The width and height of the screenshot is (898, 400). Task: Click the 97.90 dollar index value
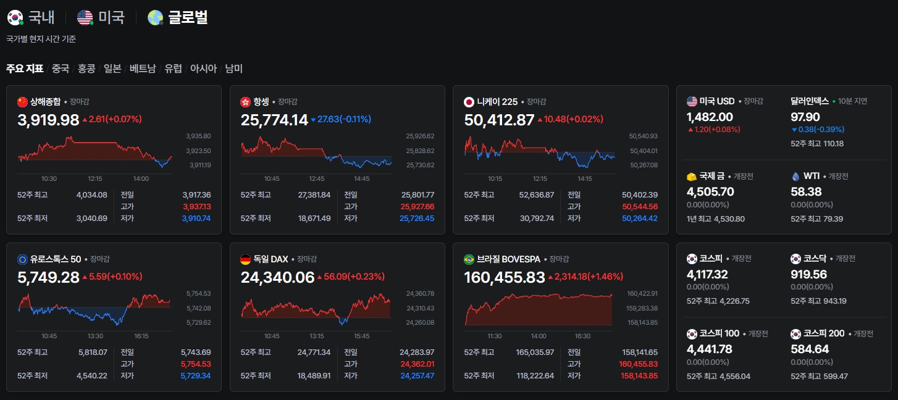coord(805,117)
